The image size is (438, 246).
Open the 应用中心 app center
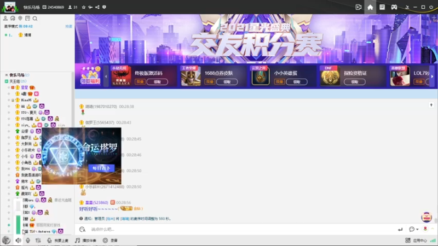coord(420,241)
